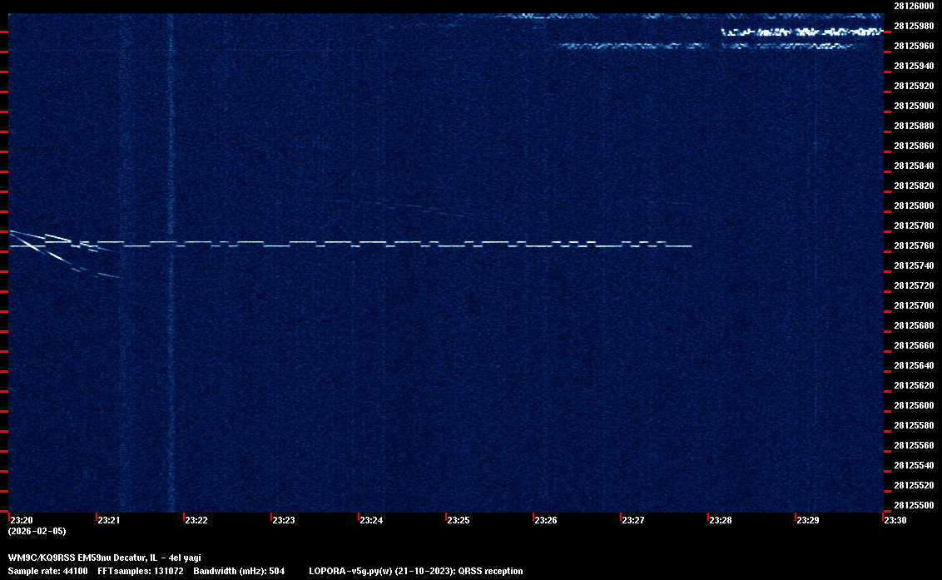This screenshot has width=942, height=580.
Task: Select the 23:30 time label
Action: tap(895, 521)
